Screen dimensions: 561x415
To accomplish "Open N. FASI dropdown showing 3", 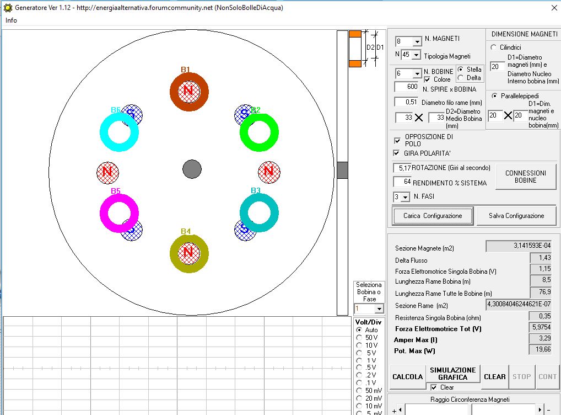I will pyautogui.click(x=406, y=197).
